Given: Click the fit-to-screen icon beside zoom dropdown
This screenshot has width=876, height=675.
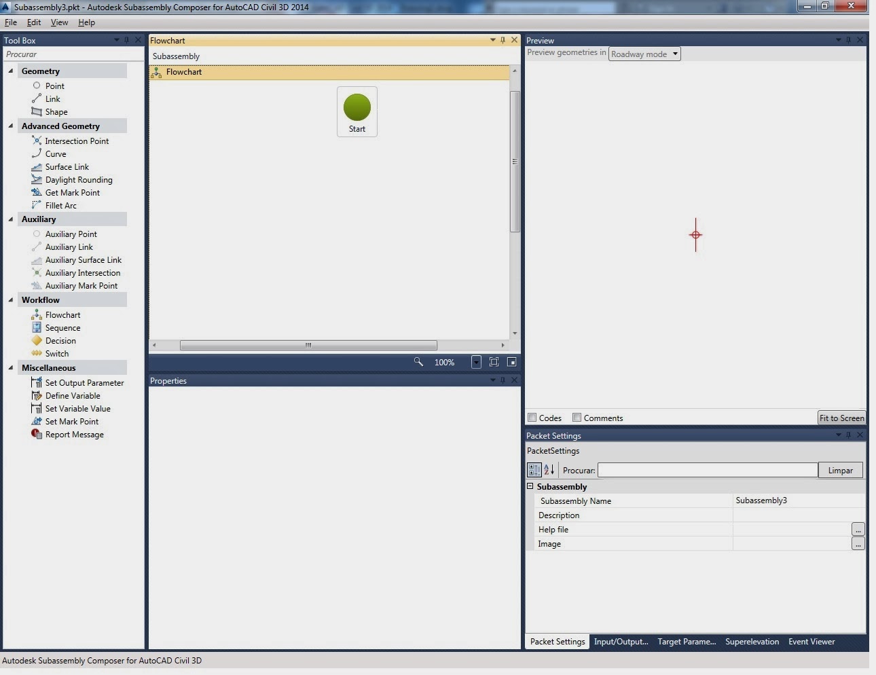Looking at the screenshot, I should click(x=494, y=362).
